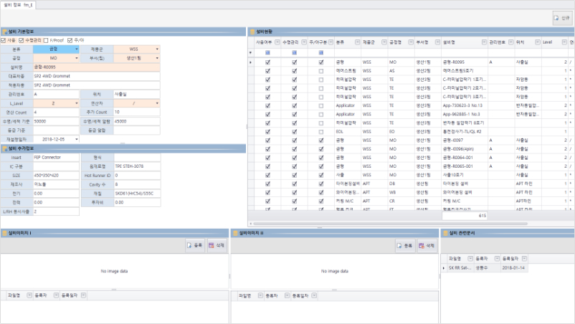Open 설비명 column filter dropdown in grid

(x=484, y=42)
